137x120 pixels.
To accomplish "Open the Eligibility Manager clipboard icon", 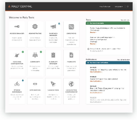I will 53,55.
